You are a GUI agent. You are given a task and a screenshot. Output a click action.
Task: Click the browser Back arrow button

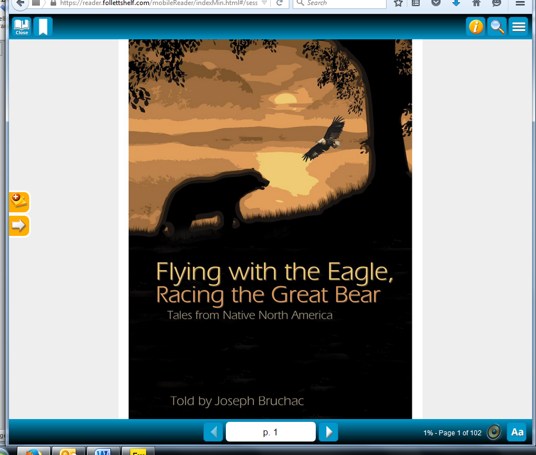[18, 3]
